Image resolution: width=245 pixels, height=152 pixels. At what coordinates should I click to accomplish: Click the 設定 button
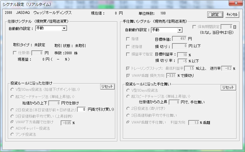215,14
